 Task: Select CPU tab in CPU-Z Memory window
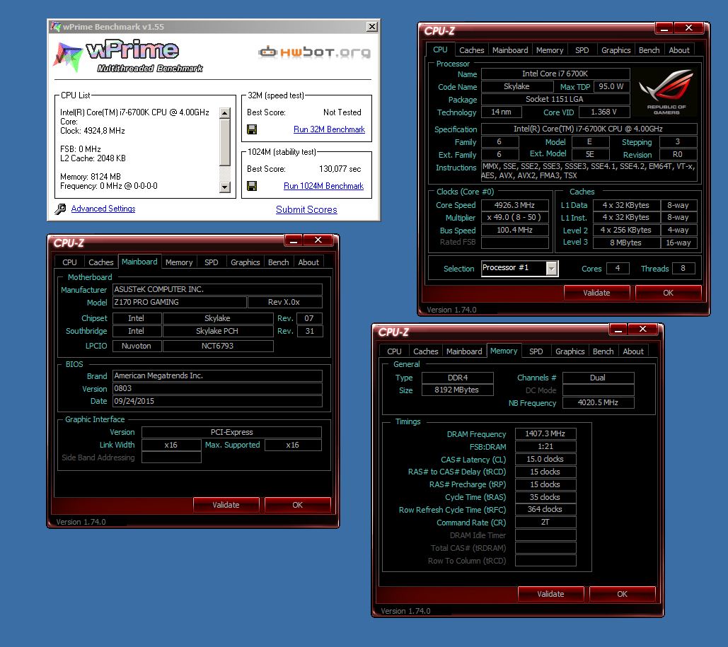pyautogui.click(x=394, y=351)
